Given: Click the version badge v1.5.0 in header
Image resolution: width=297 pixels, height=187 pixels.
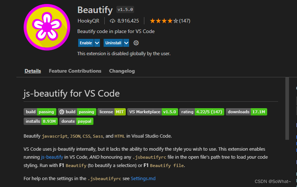Looking at the screenshot, I should [x=125, y=9].
